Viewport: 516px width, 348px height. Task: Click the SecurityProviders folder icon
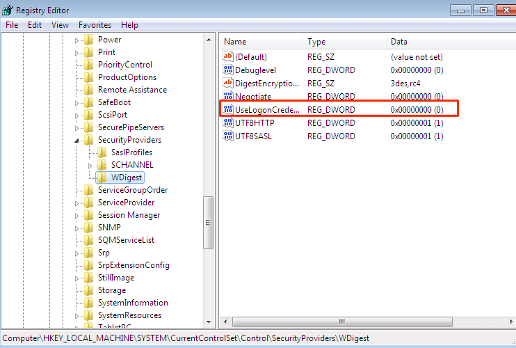[88, 140]
